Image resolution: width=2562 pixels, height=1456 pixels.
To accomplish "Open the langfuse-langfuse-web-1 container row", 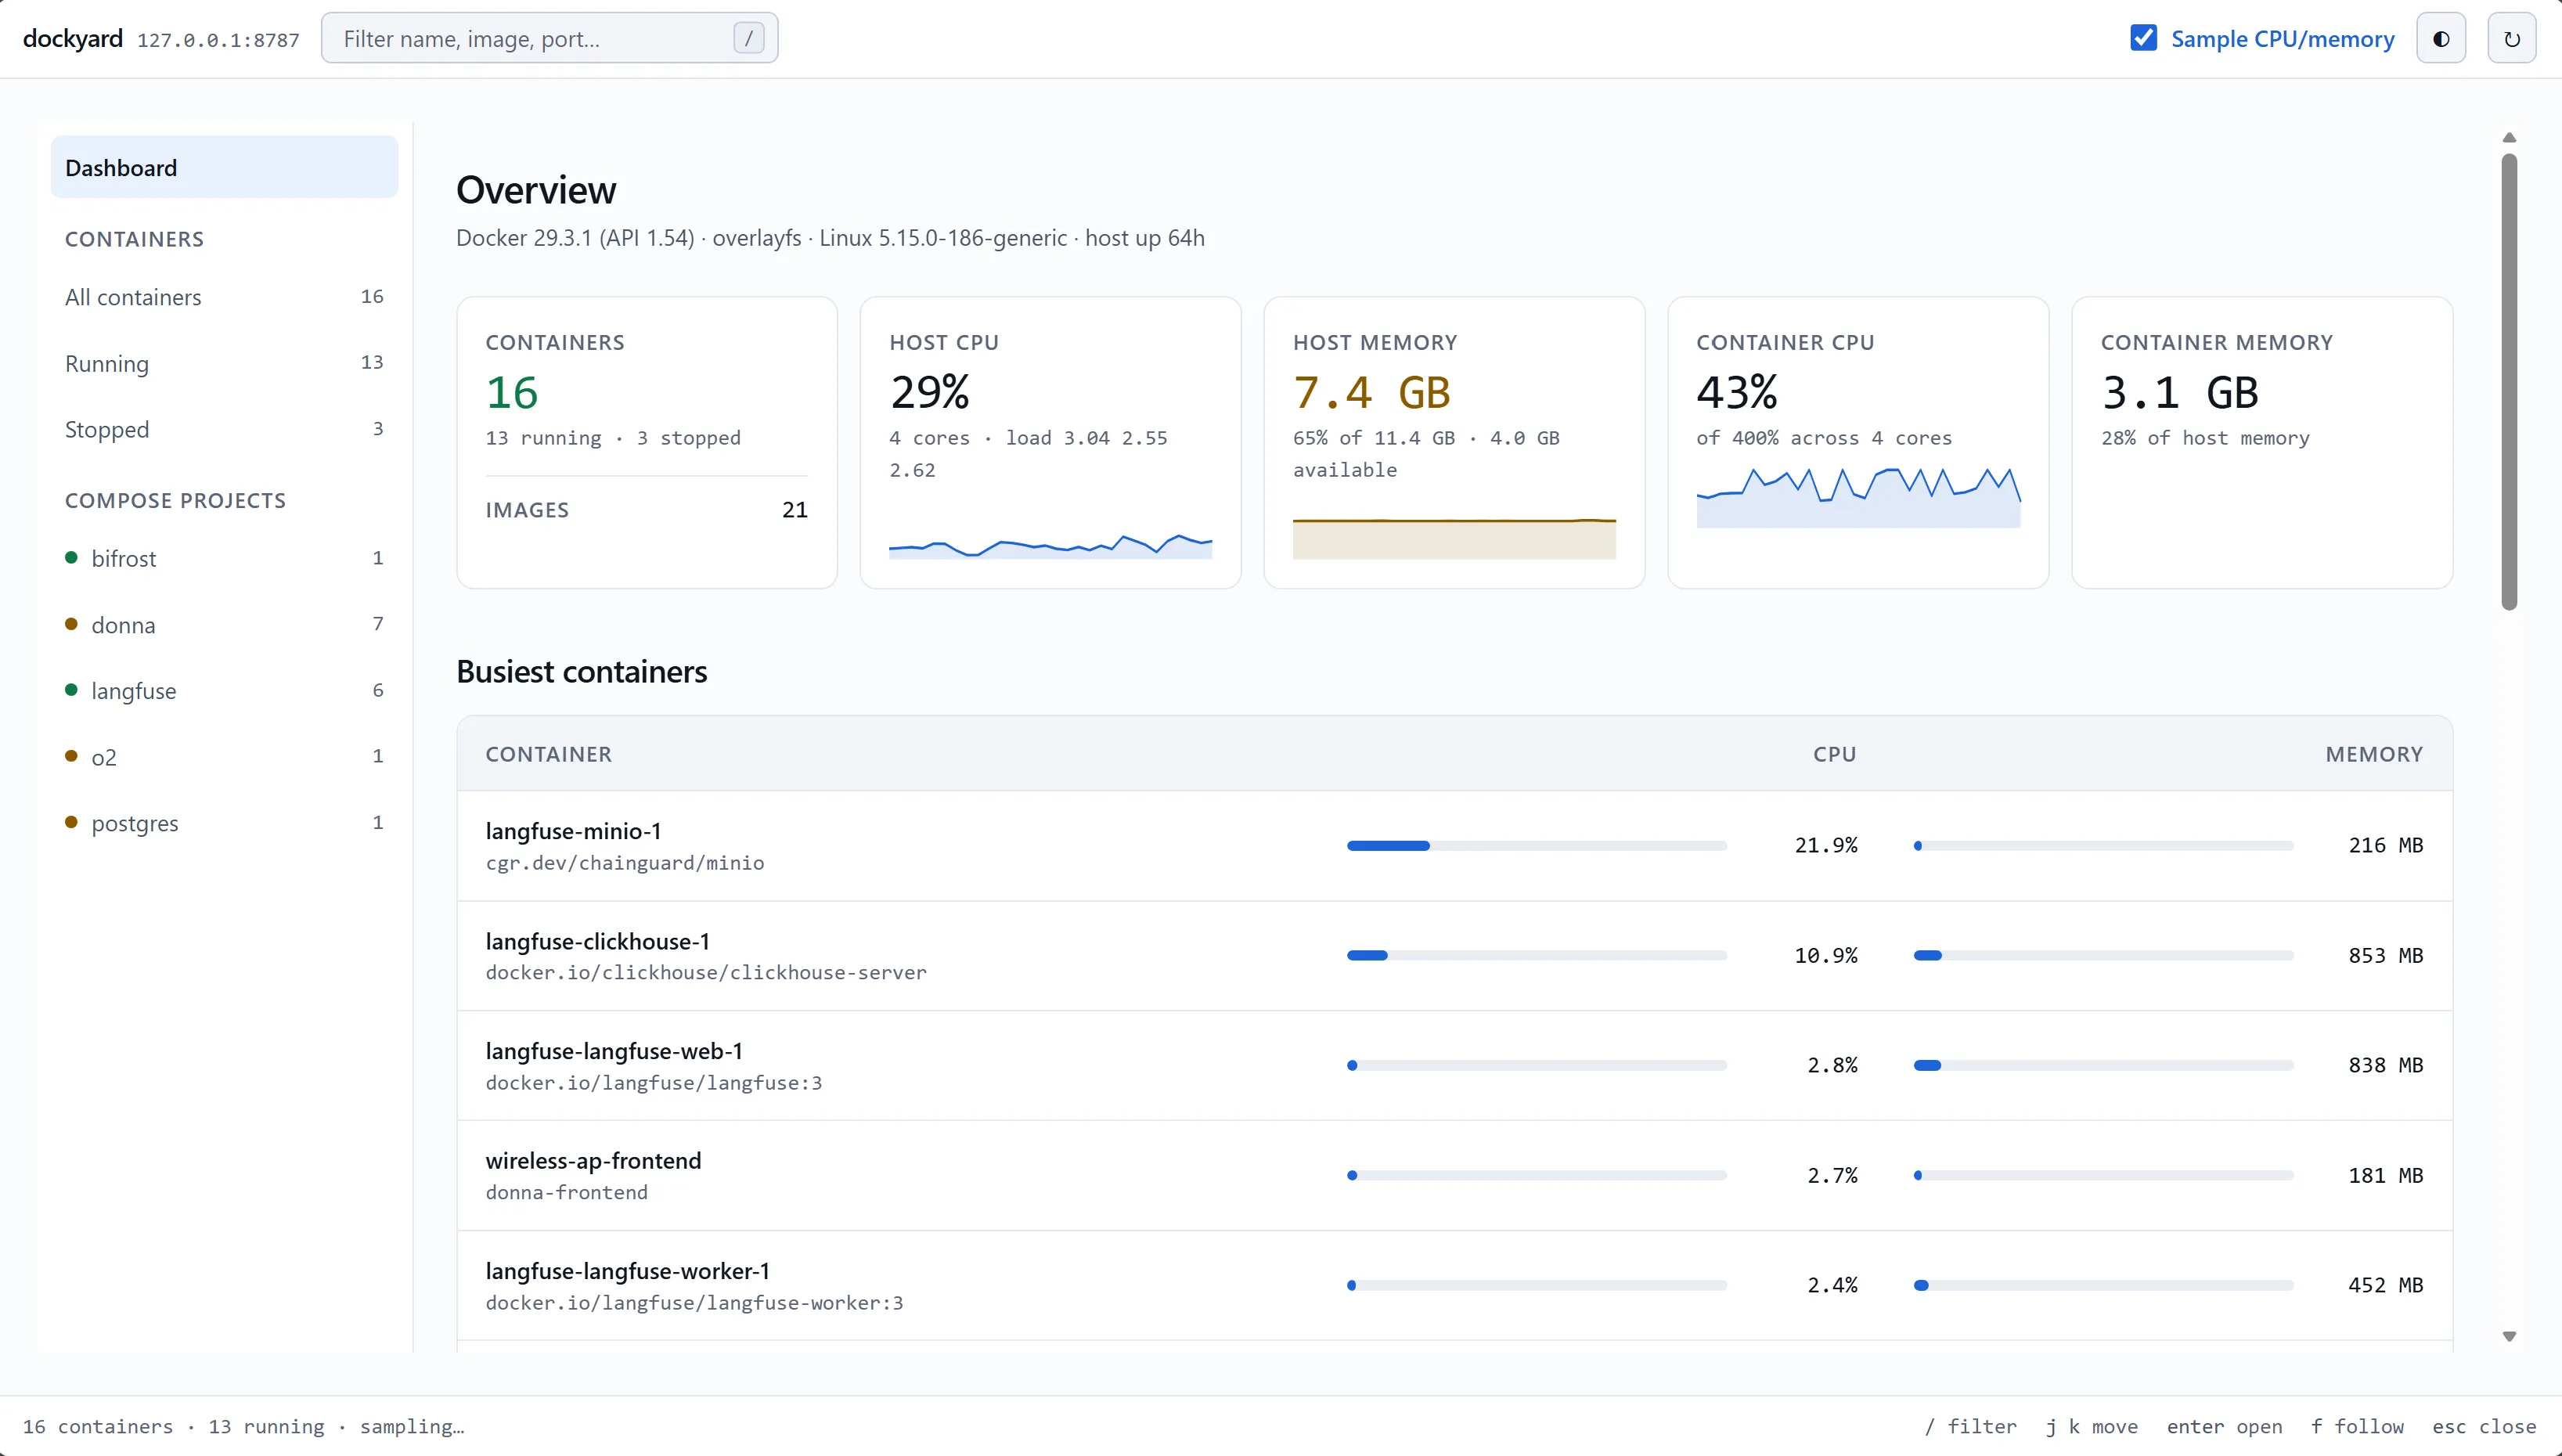I will tap(1454, 1066).
